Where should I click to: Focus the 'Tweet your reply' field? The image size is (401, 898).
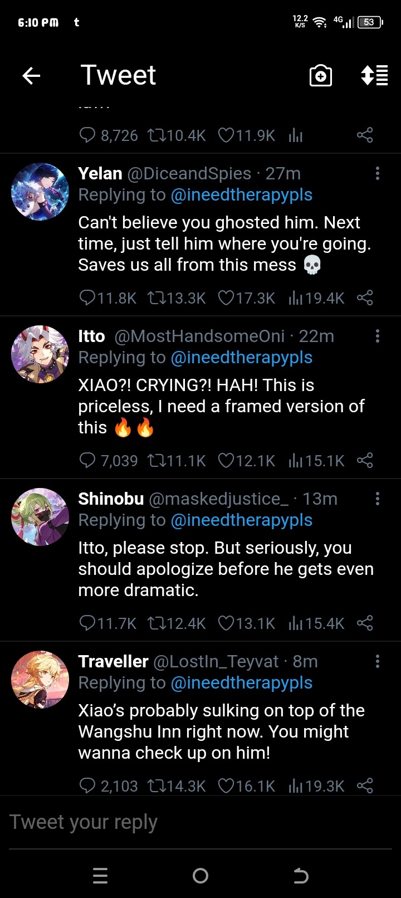pyautogui.click(x=167, y=822)
